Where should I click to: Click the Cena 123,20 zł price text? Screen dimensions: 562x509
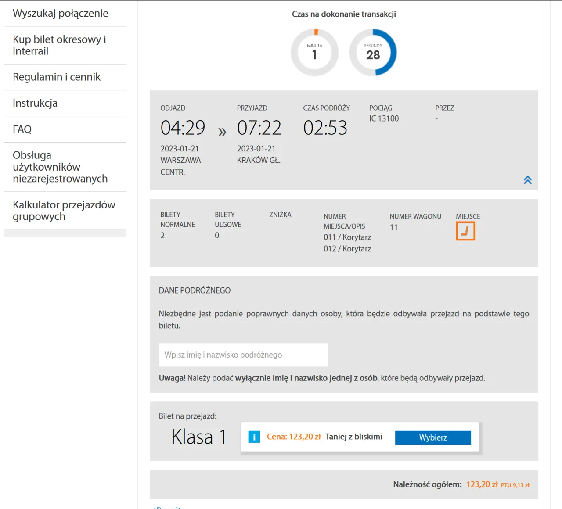click(293, 437)
